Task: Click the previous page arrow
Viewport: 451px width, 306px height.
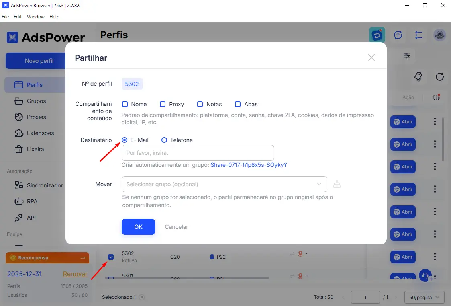Action: (343, 297)
